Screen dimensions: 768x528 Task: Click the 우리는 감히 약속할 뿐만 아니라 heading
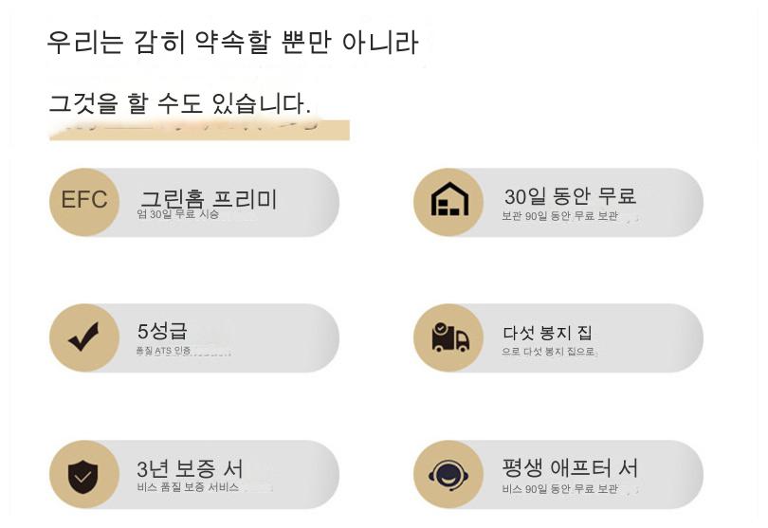(232, 44)
